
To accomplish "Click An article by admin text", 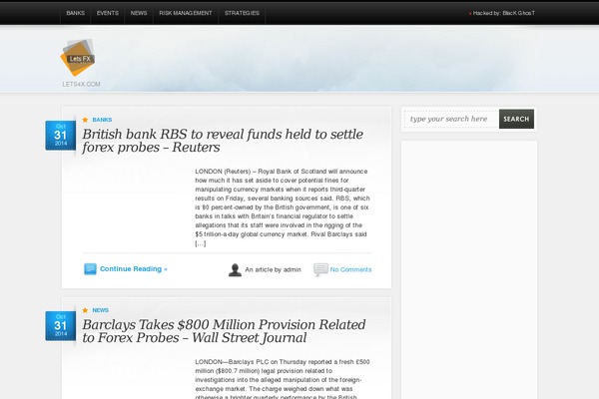I will point(273,269).
